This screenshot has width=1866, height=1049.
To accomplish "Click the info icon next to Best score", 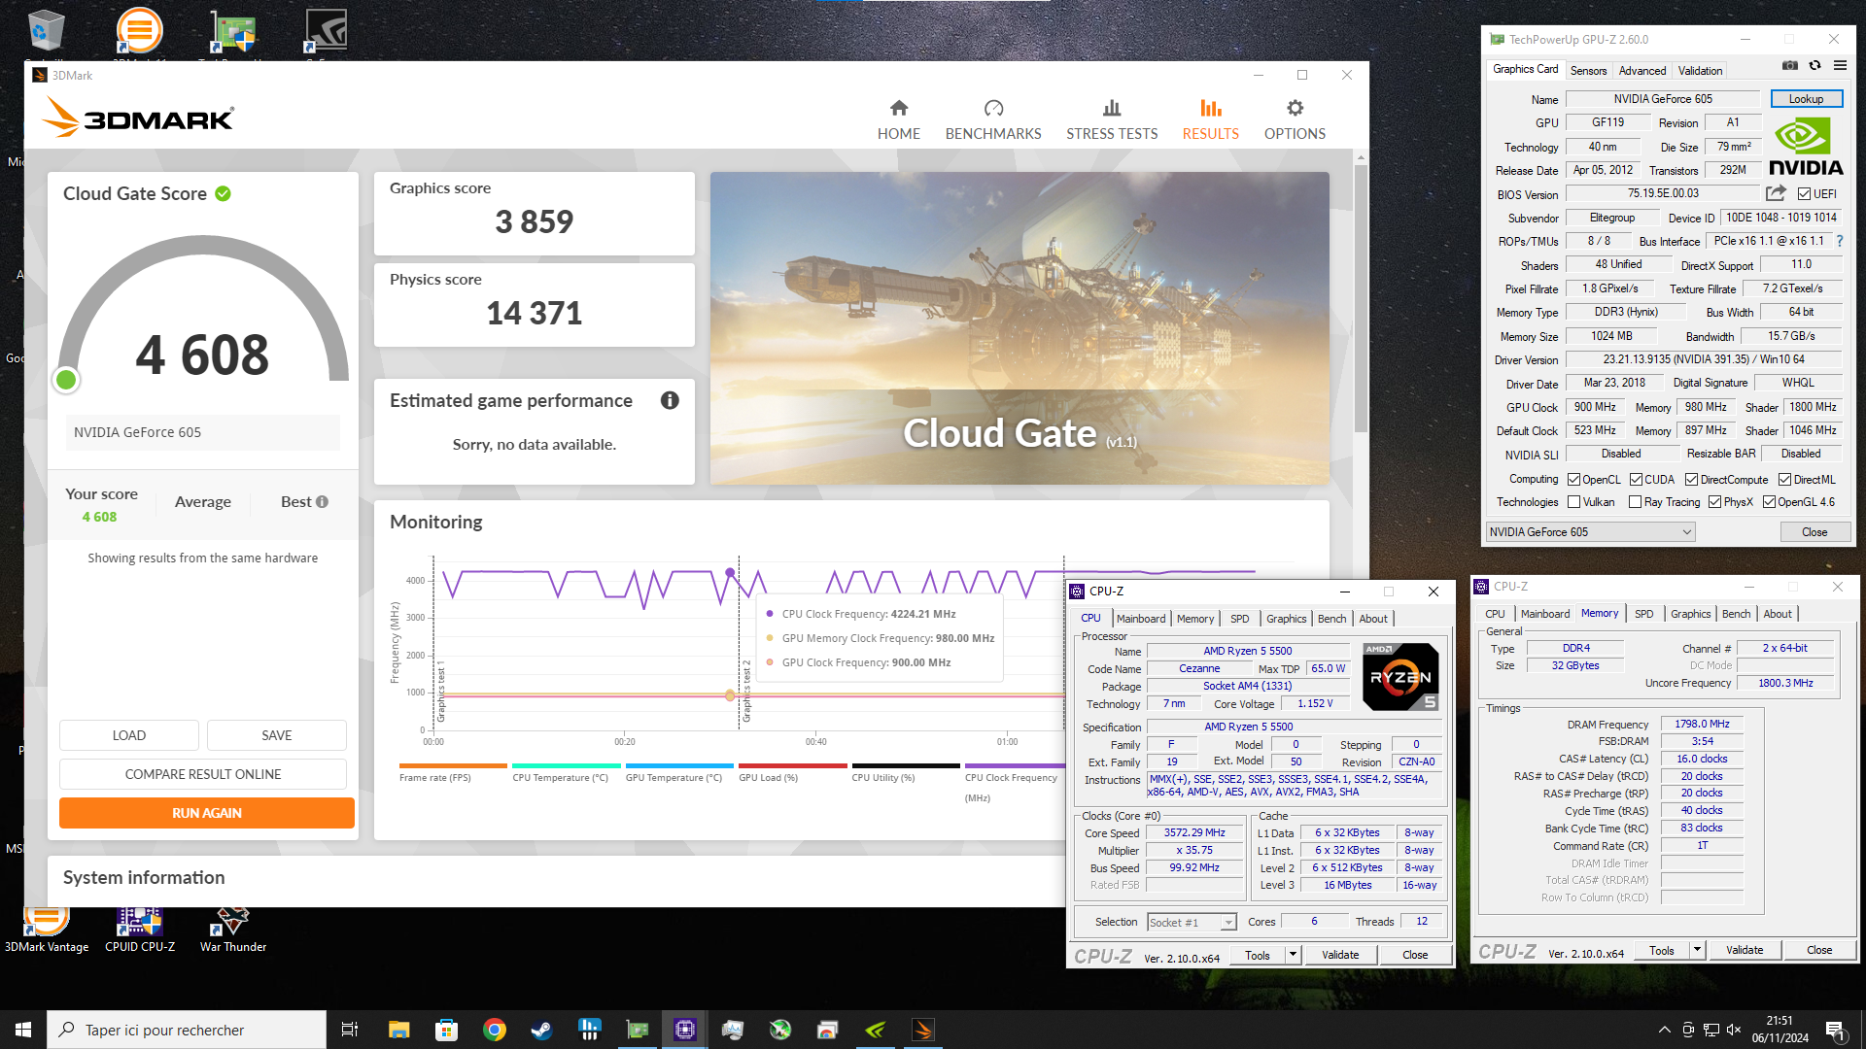I will click(x=323, y=502).
